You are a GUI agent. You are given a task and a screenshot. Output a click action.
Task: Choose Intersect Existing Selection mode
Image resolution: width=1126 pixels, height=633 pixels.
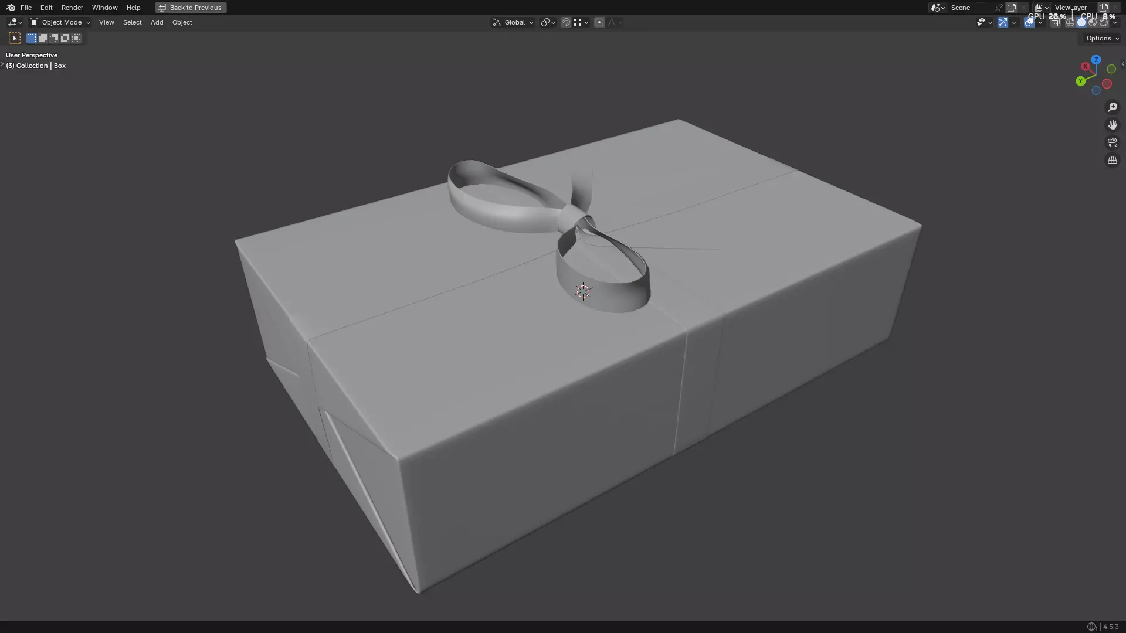76,38
